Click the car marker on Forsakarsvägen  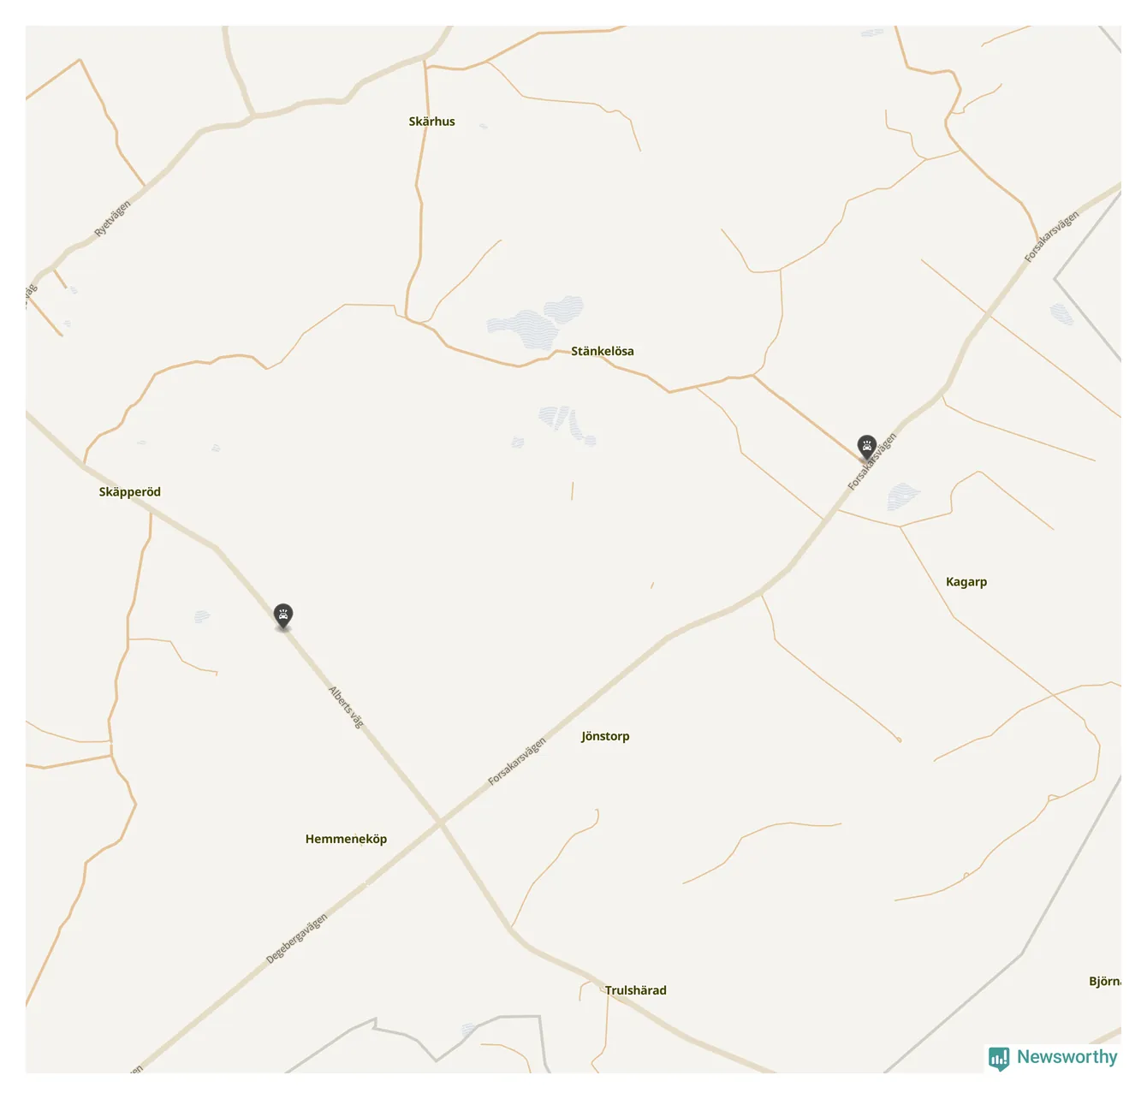[x=867, y=447]
